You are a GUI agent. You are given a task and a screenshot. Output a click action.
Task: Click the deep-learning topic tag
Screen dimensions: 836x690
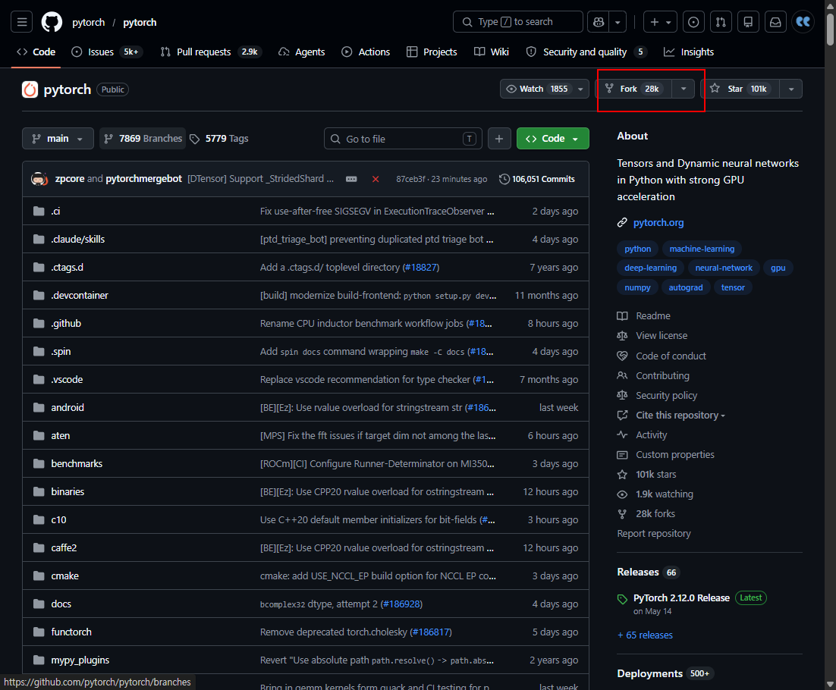(x=650, y=268)
